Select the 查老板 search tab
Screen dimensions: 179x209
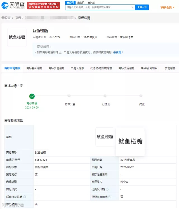coord(81,3)
